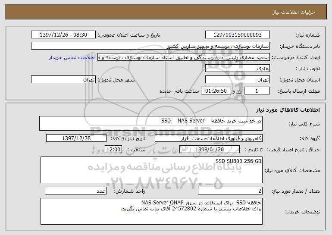Select the request creator field with سعید عصاری
Image resolution: width=332 pixels, height=235 pixels.
[184, 57]
